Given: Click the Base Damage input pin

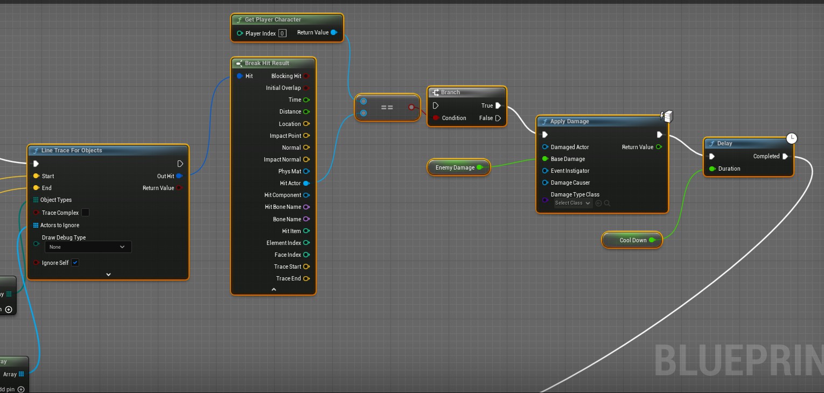Looking at the screenshot, I should [545, 159].
